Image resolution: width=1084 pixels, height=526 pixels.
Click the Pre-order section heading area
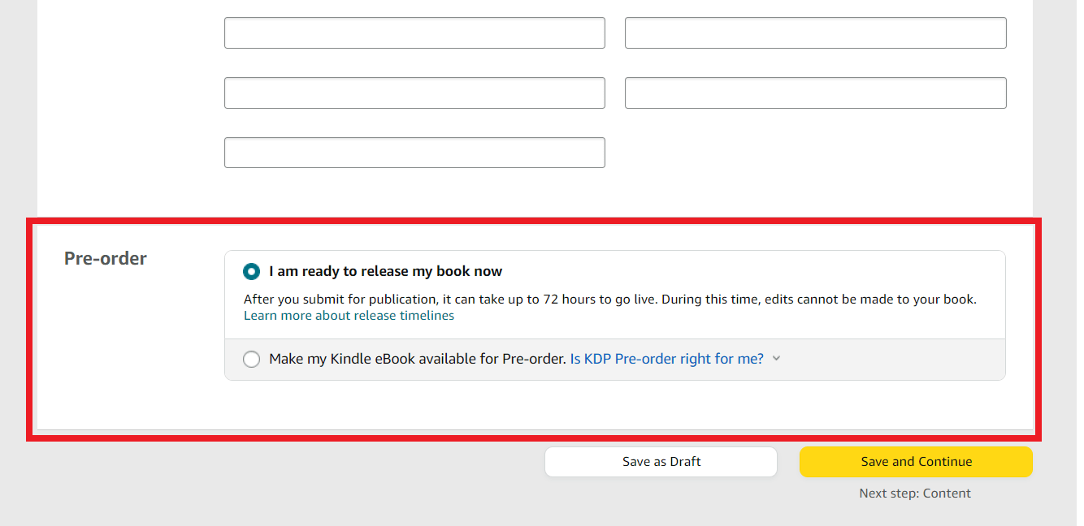point(105,258)
